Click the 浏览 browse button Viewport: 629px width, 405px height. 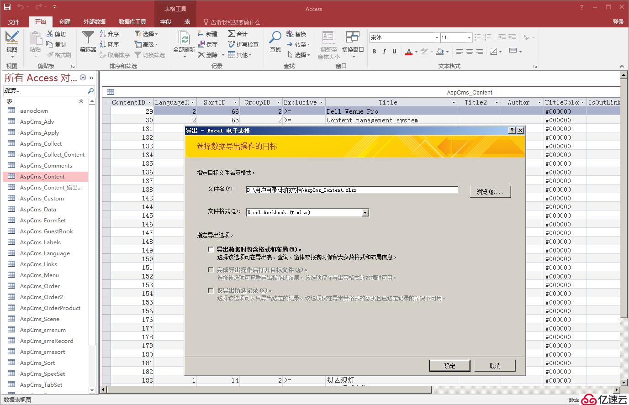490,192
